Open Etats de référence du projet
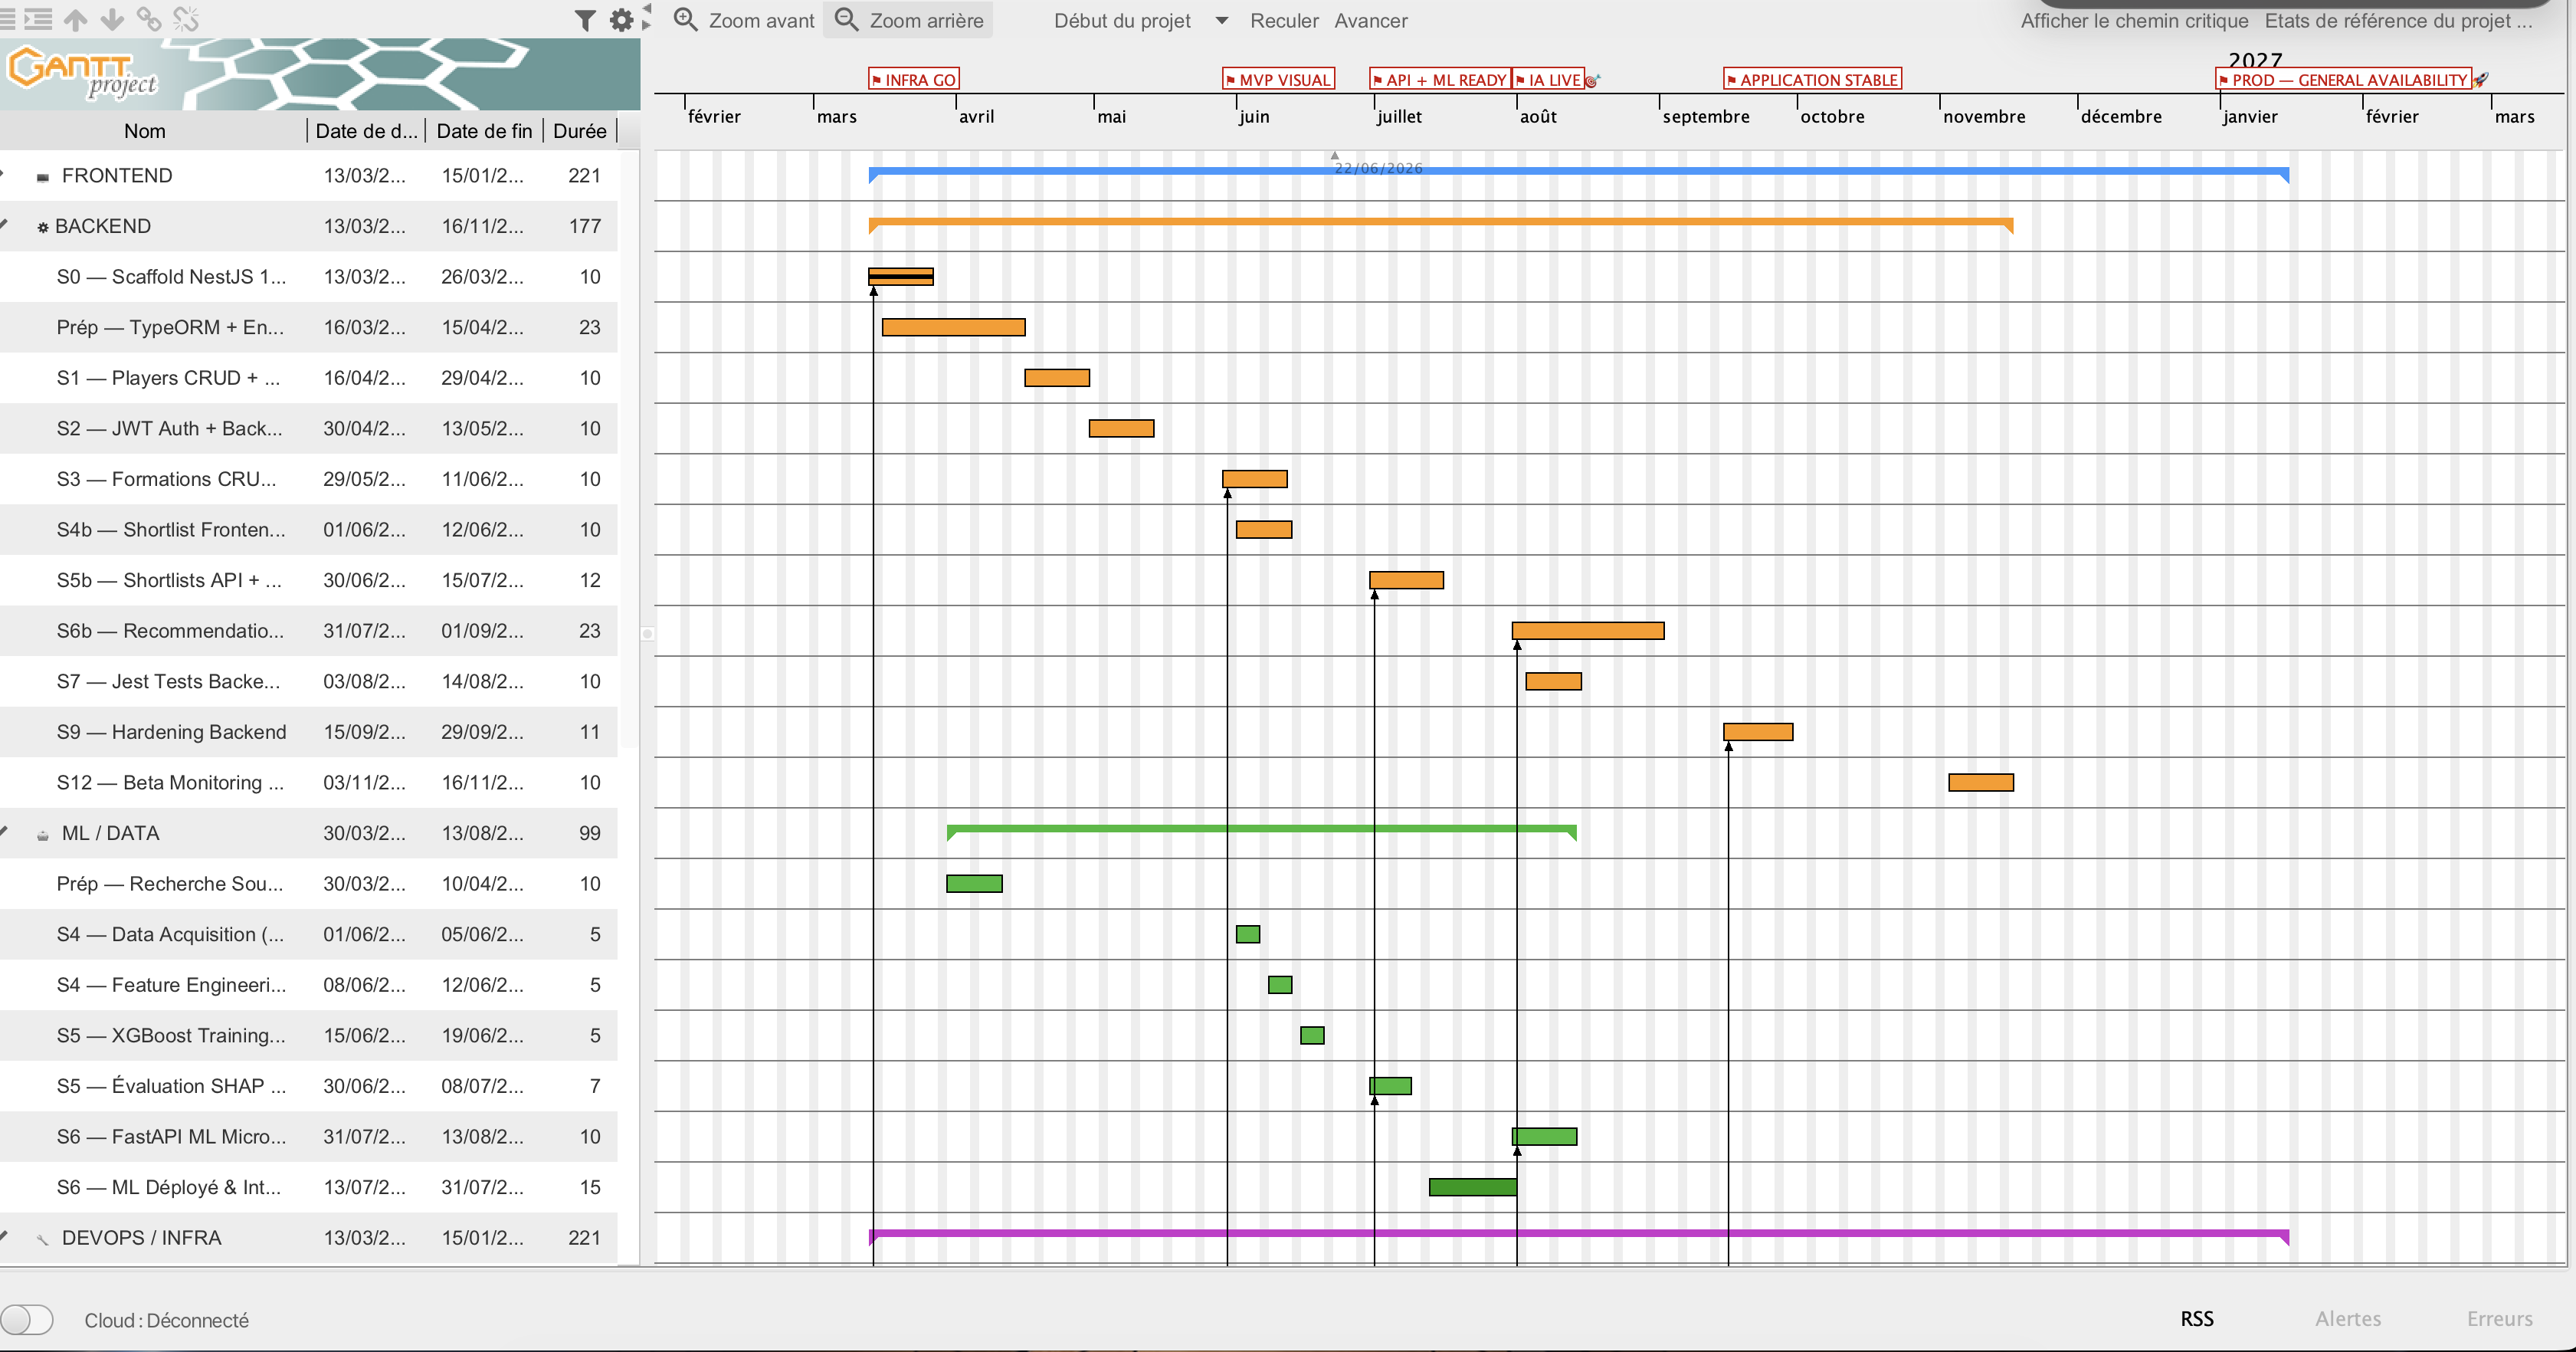2576x1352 pixels. (2398, 20)
